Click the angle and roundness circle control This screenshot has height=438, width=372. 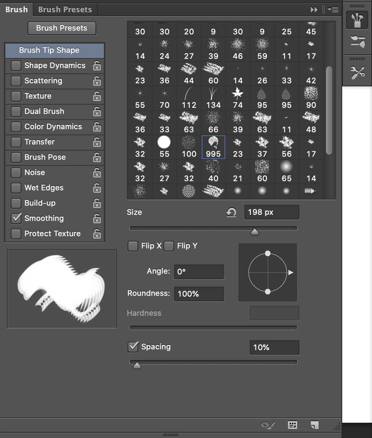tap(268, 273)
